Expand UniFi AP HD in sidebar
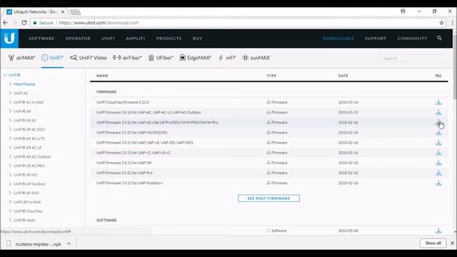Screen dimensions: 457x257 (x=10, y=174)
